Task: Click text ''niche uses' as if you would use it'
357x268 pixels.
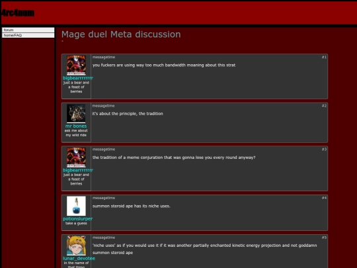Action: (x=128, y=246)
